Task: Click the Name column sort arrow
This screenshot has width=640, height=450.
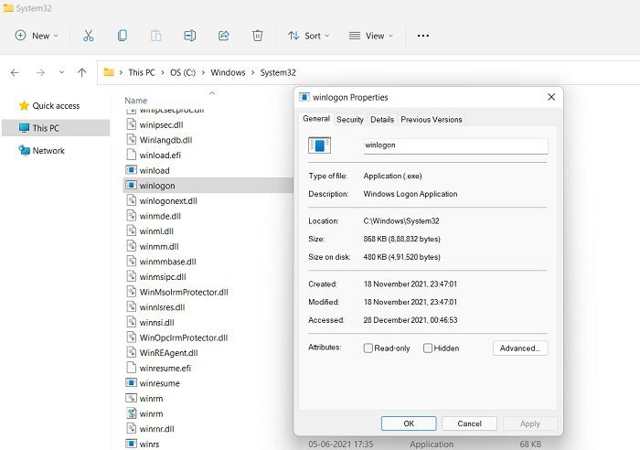Action: tap(212, 93)
